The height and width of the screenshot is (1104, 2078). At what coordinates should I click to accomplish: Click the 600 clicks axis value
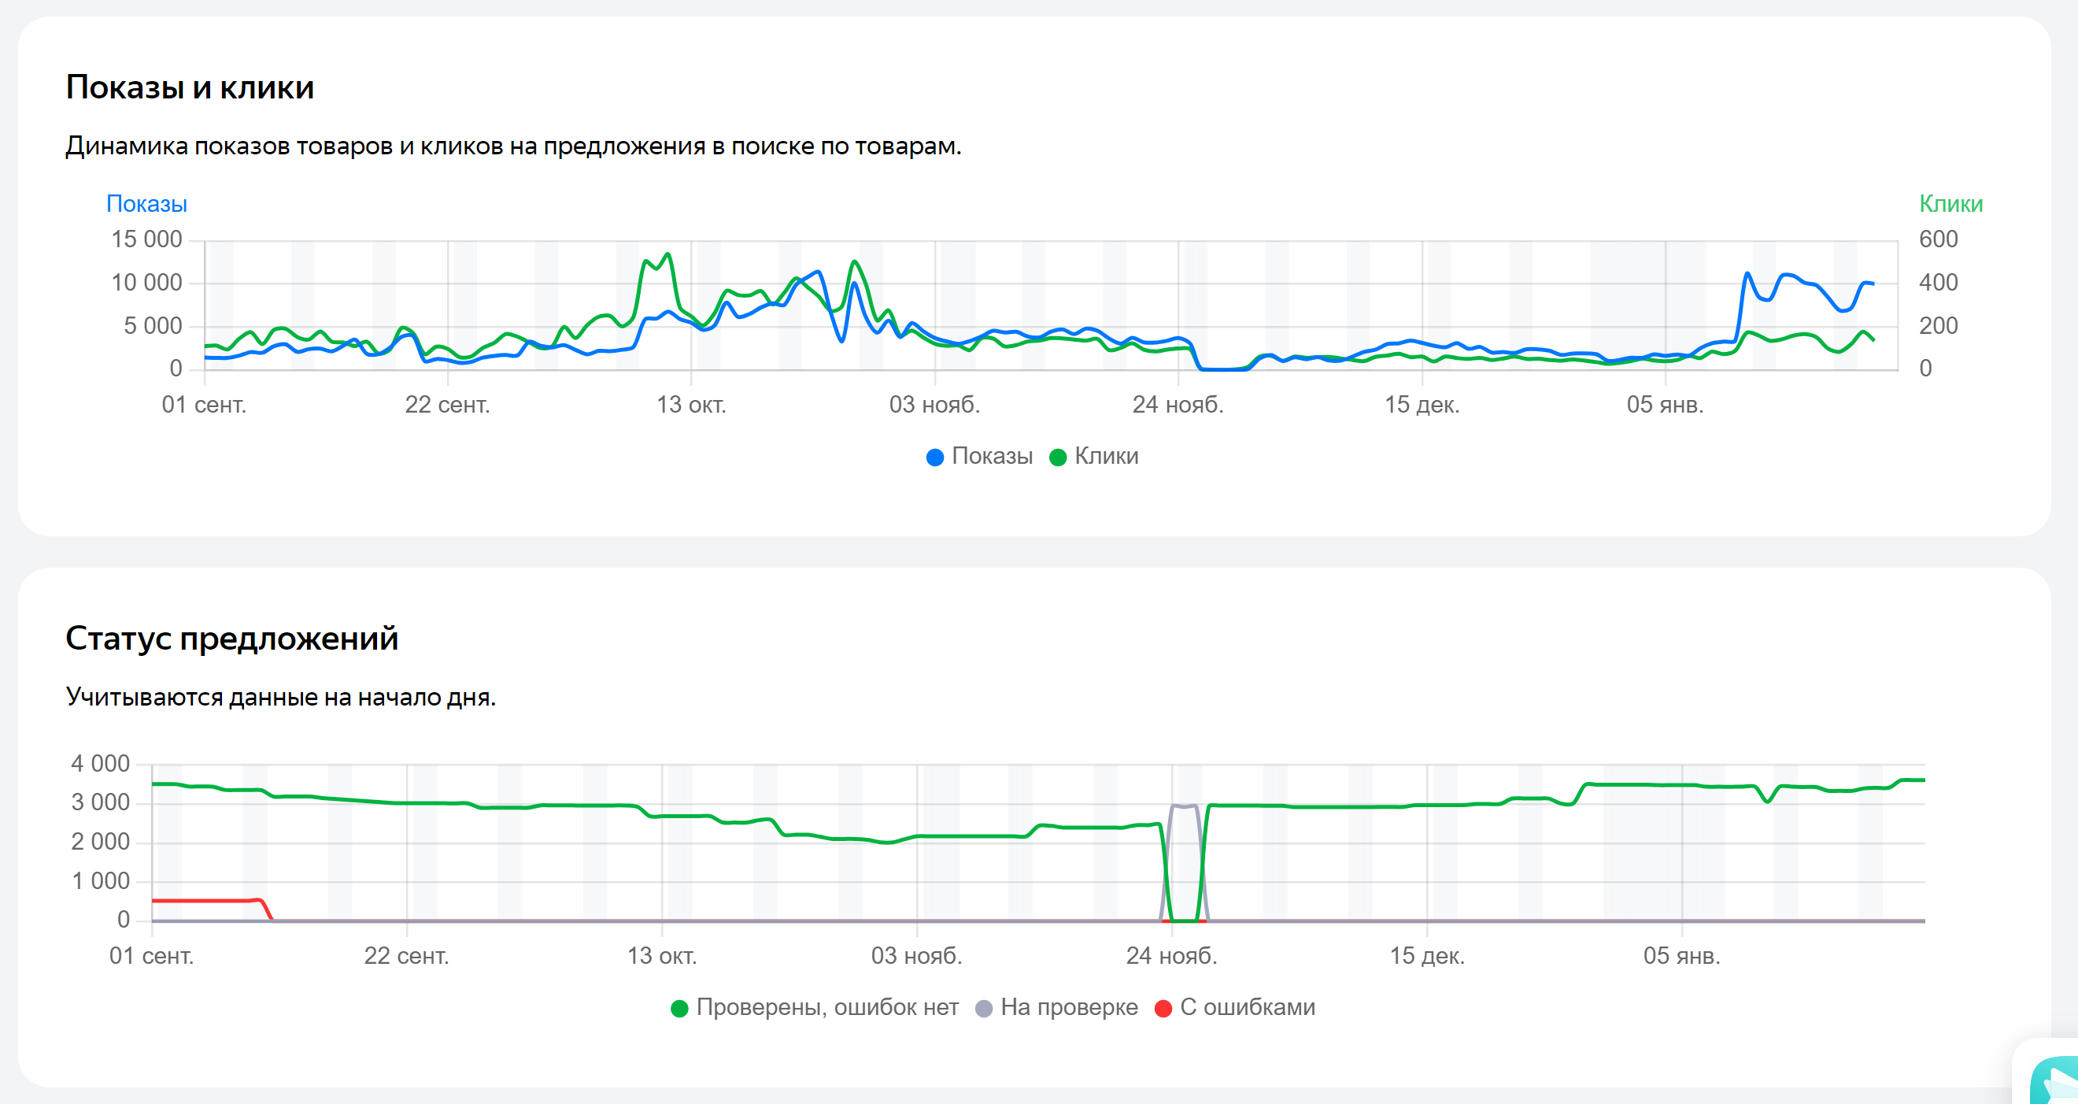[x=1938, y=239]
